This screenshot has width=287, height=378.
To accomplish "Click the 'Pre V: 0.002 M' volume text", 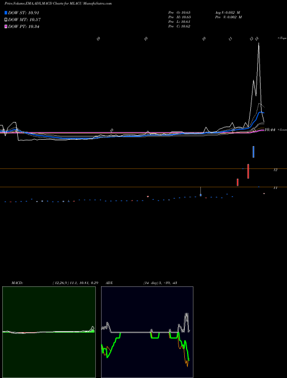I will point(229,17).
